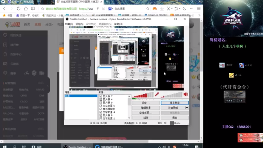Click the heart 我的关注 sidebar icon
Viewport: 263px width, 148px height.
[x=5, y=35]
